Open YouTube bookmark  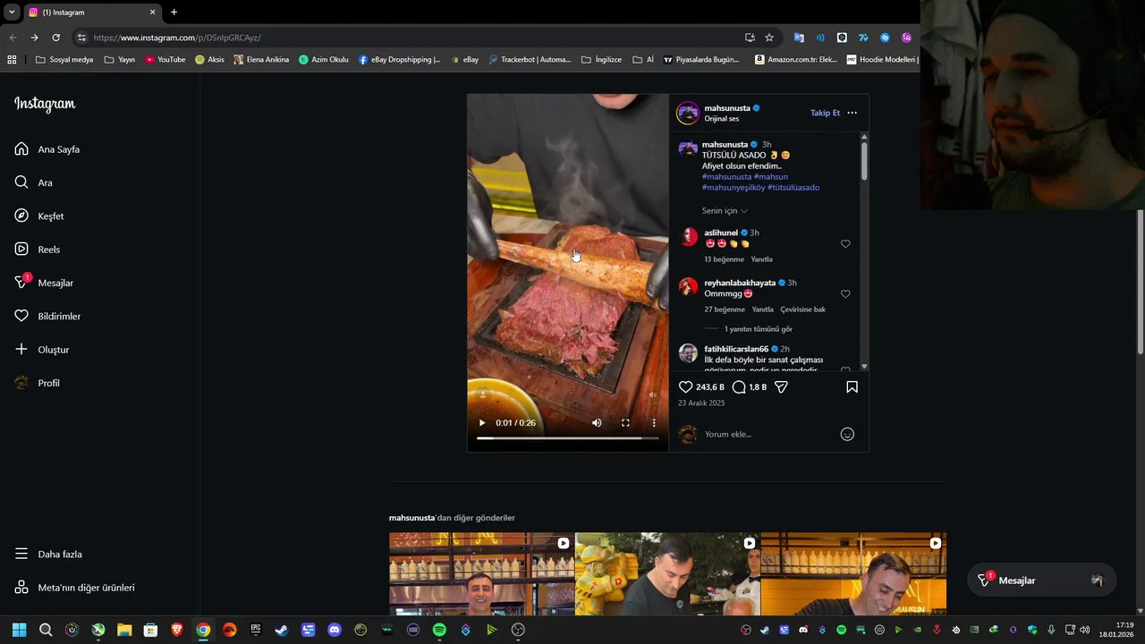(165, 60)
